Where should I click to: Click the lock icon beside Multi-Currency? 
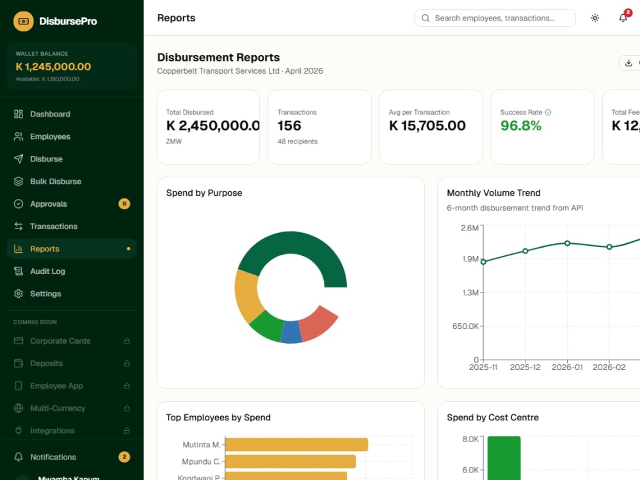click(x=127, y=408)
